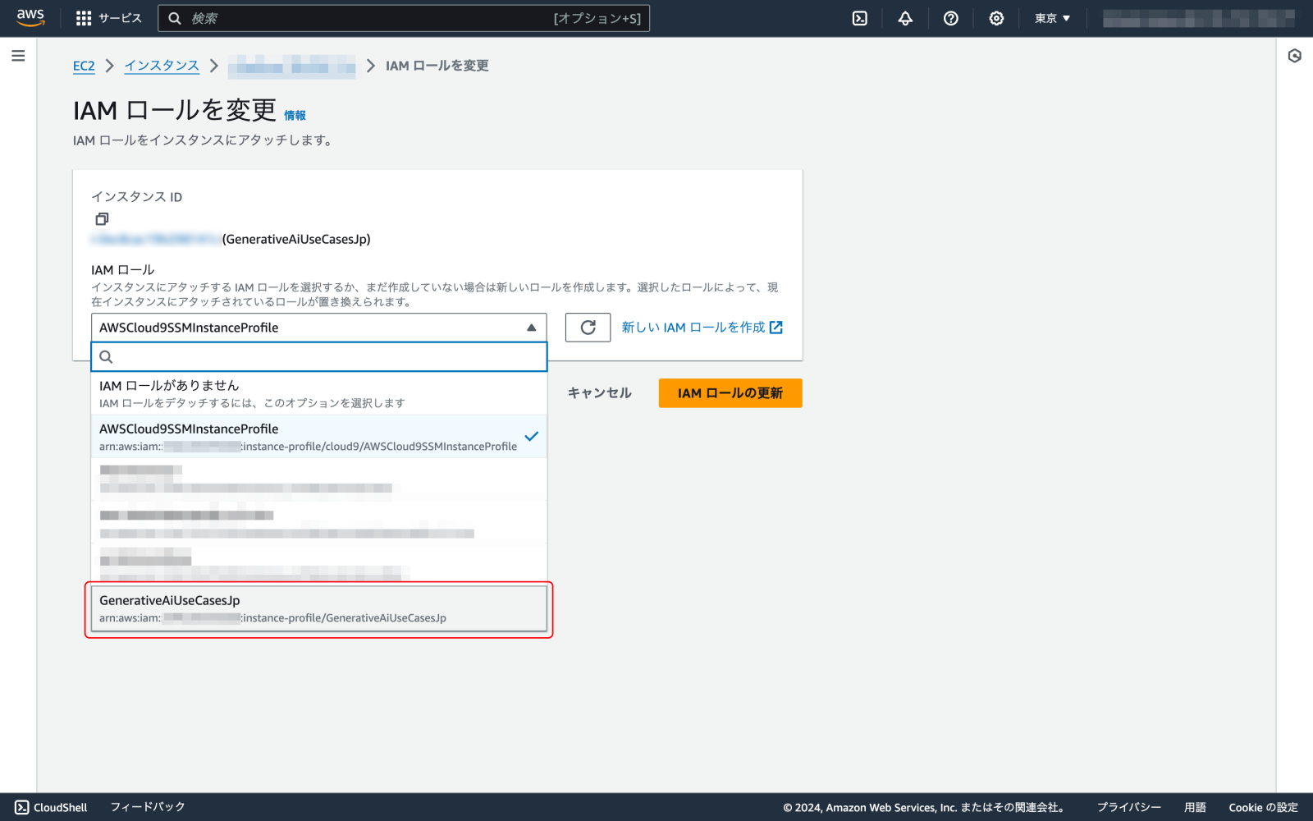Click the IAM ロールの更新 button

(x=730, y=392)
